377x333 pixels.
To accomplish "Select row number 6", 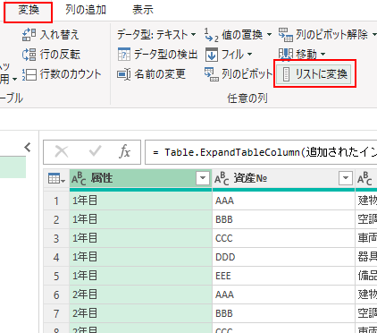I will tap(56, 295).
